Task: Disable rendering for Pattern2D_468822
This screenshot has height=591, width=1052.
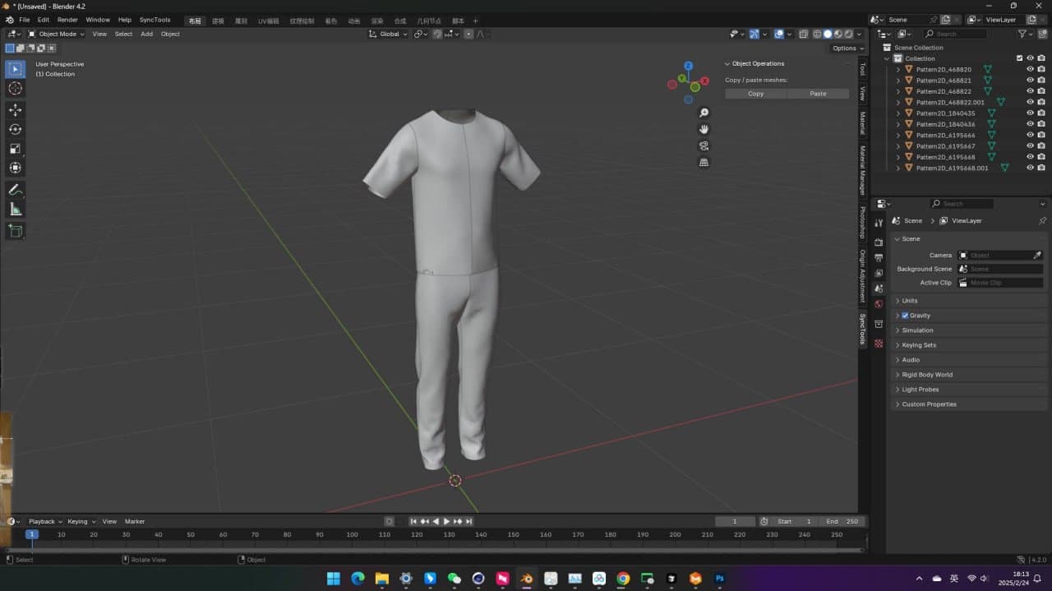Action: 1041,91
